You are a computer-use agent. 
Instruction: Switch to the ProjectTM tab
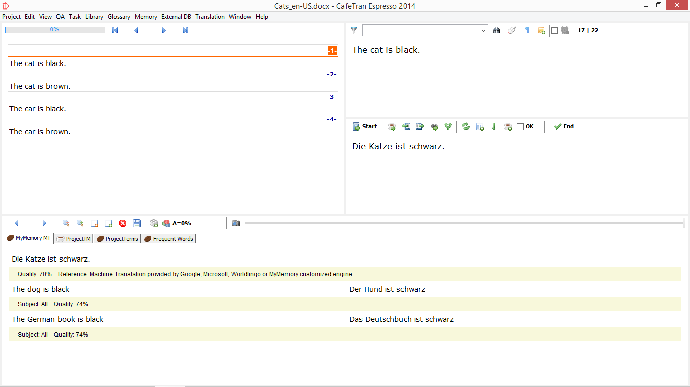74,239
